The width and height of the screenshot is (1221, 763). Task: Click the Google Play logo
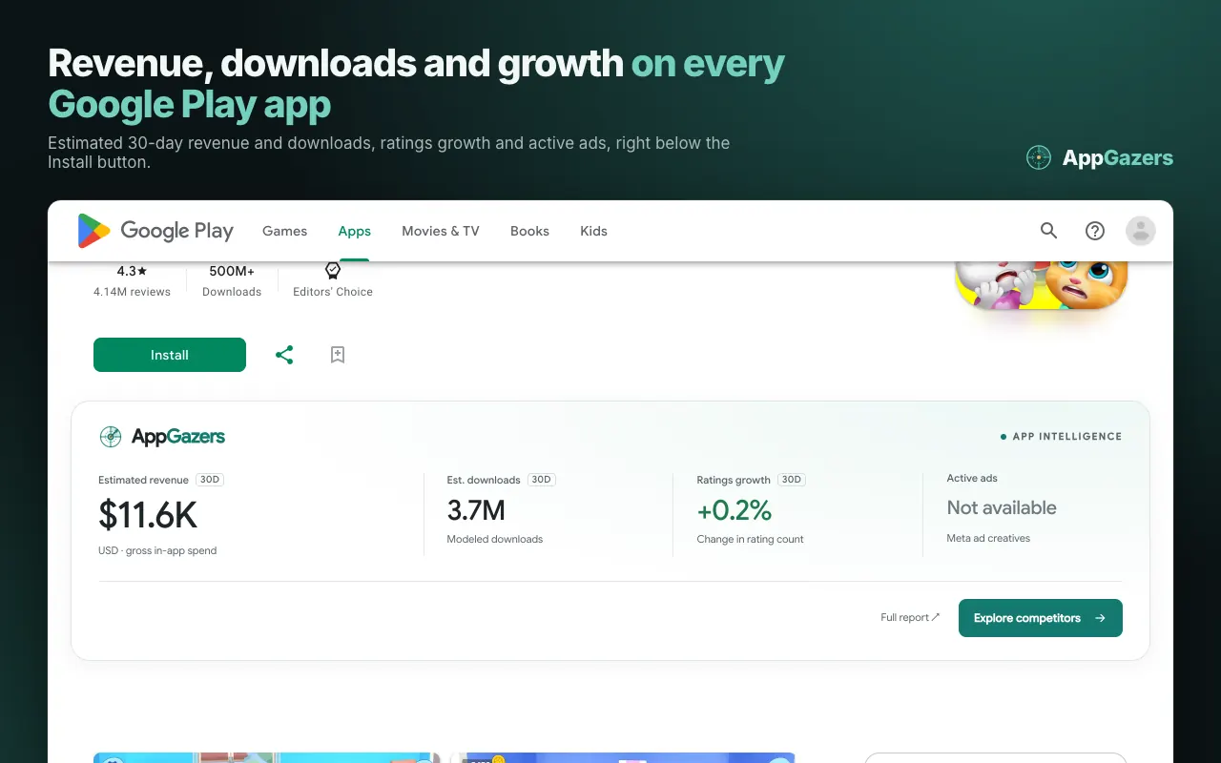click(155, 231)
